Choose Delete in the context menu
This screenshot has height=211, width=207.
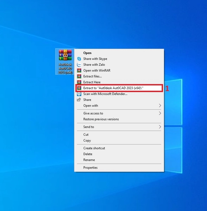click(x=119, y=154)
